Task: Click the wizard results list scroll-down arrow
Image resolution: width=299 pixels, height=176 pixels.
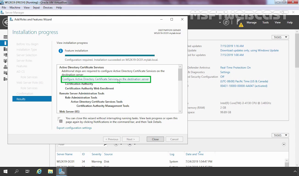Action: tap(180, 111)
